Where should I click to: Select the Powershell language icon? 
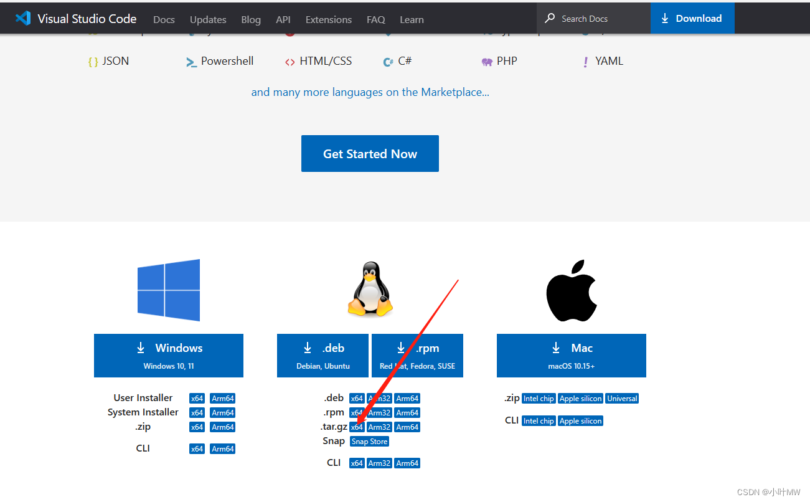click(191, 62)
